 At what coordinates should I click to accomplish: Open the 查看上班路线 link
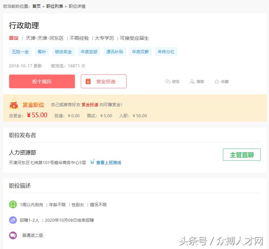coord(109,162)
